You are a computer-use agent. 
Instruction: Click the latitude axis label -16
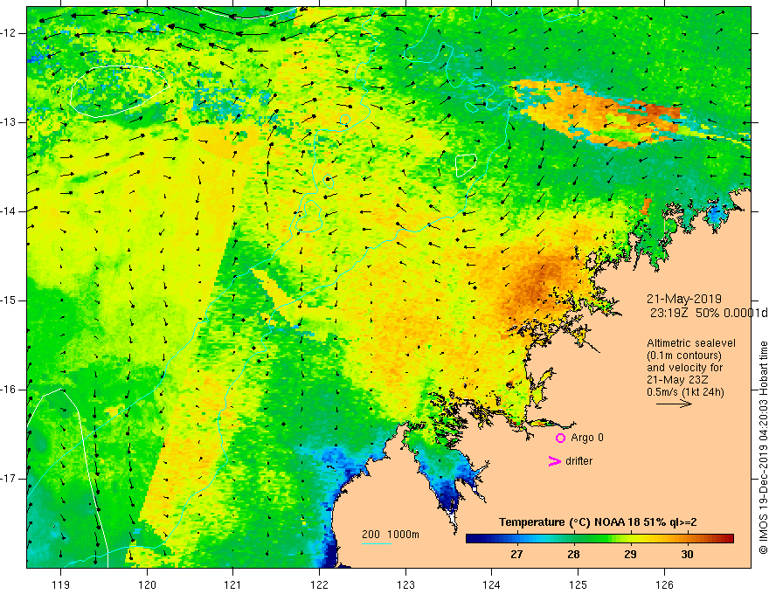coord(9,390)
